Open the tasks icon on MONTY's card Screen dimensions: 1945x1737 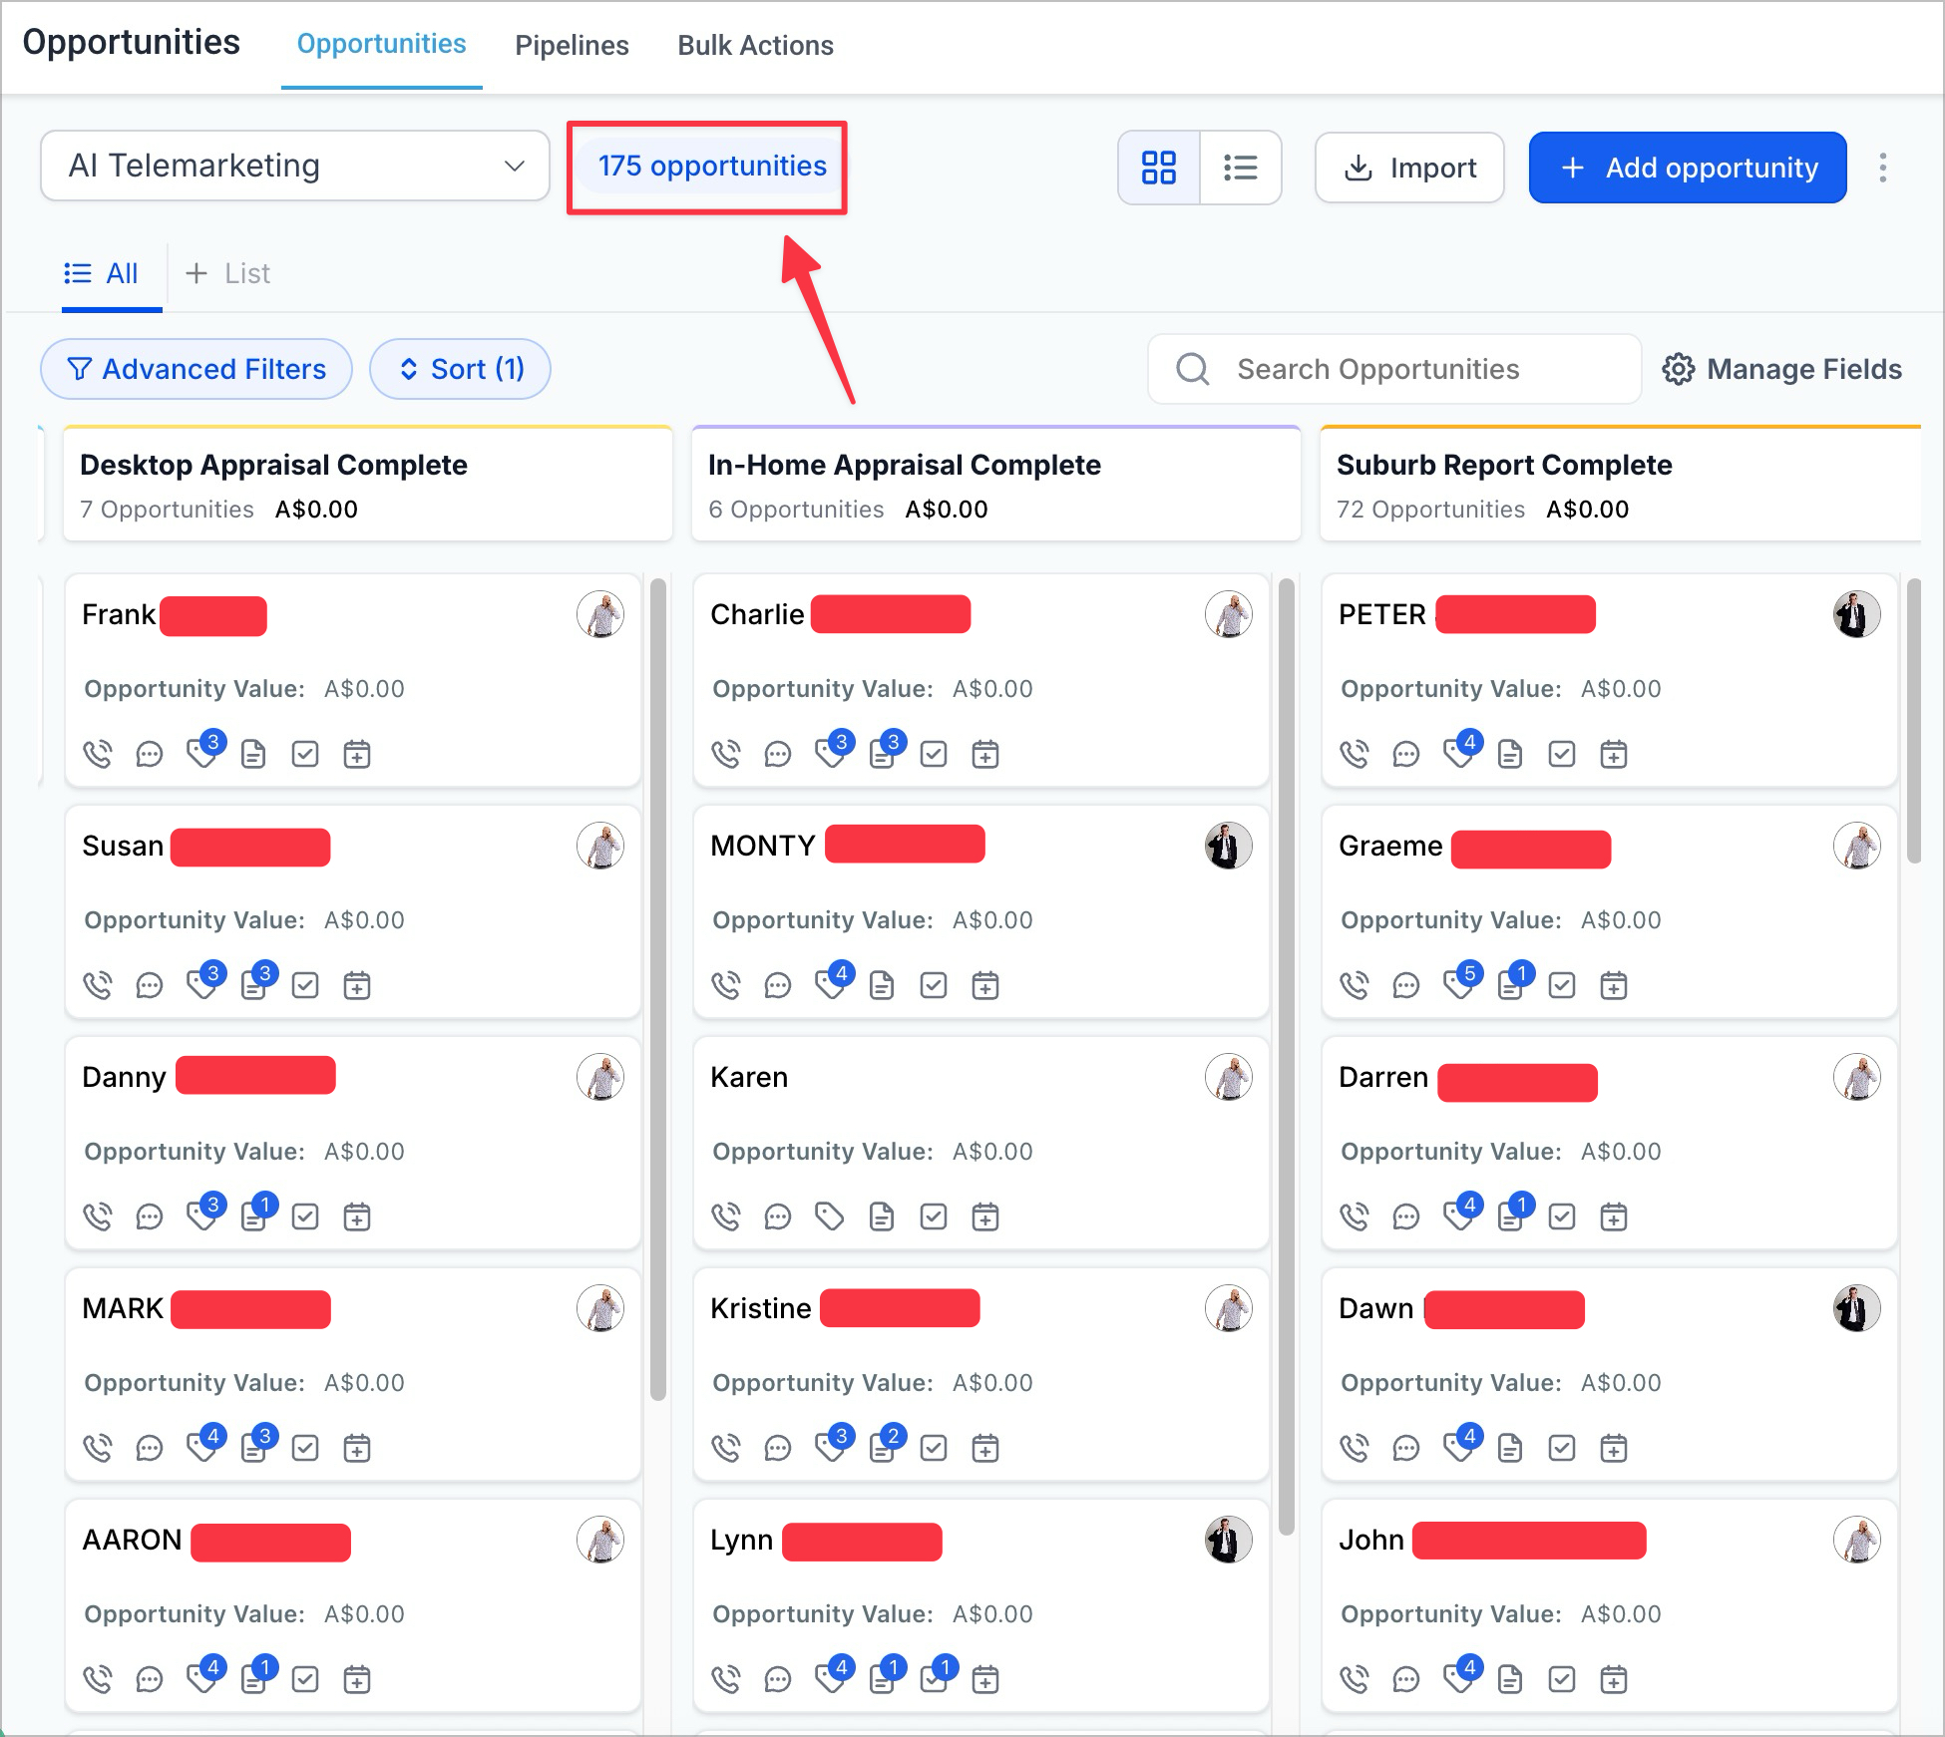point(934,985)
